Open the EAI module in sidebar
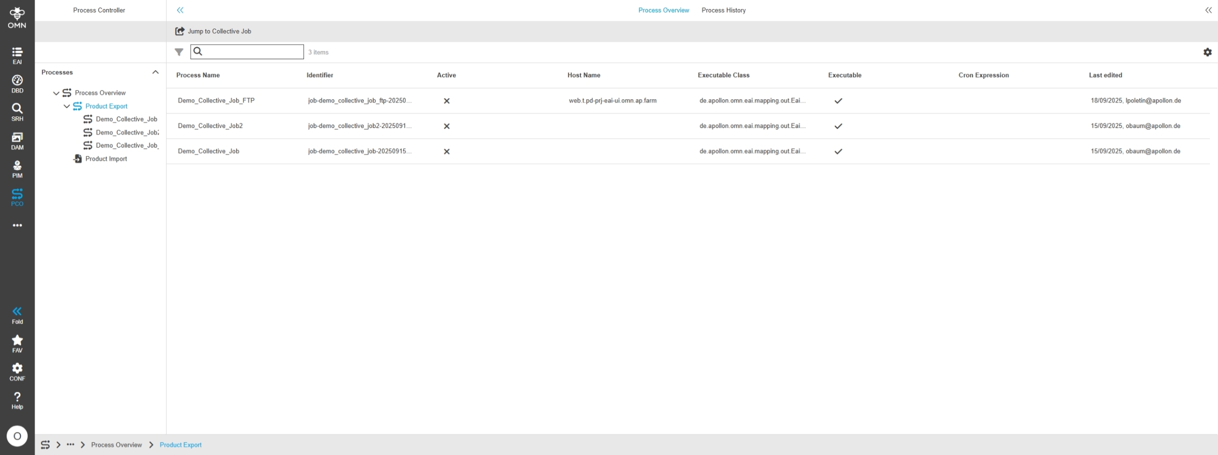This screenshot has width=1218, height=455. point(17,55)
